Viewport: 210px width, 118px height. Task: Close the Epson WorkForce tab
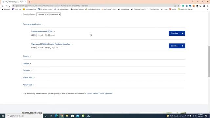click(25, 2)
